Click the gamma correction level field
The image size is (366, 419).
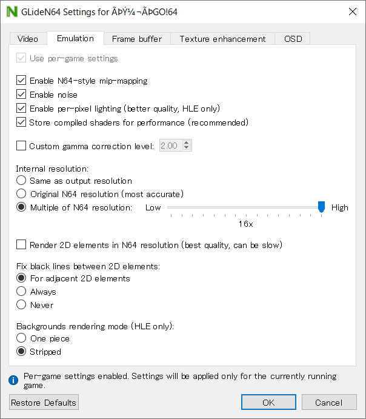tap(170, 146)
